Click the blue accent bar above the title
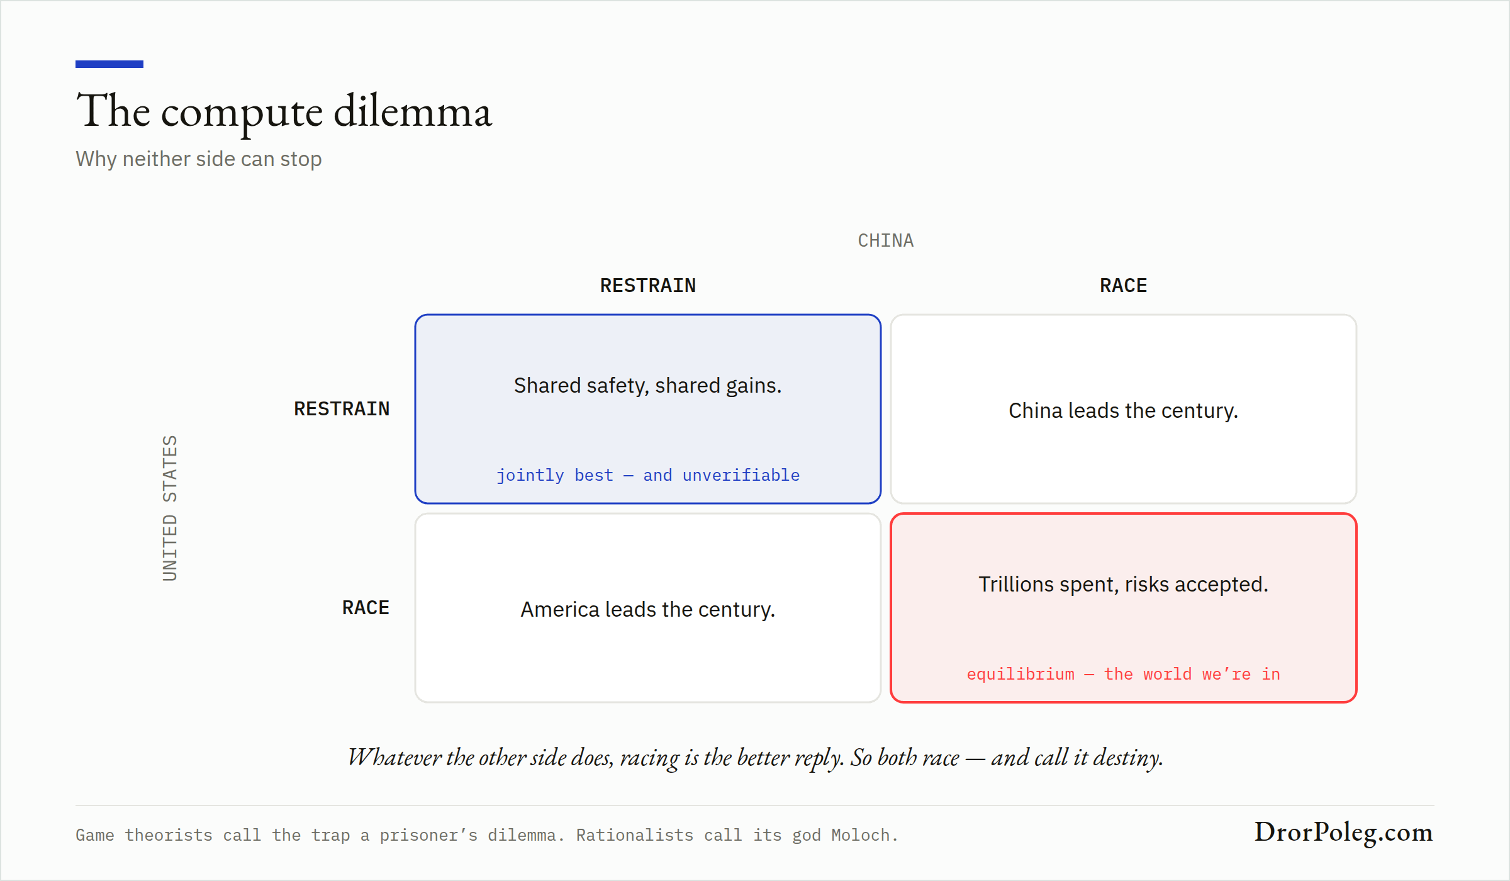The height and width of the screenshot is (881, 1510). (x=109, y=64)
